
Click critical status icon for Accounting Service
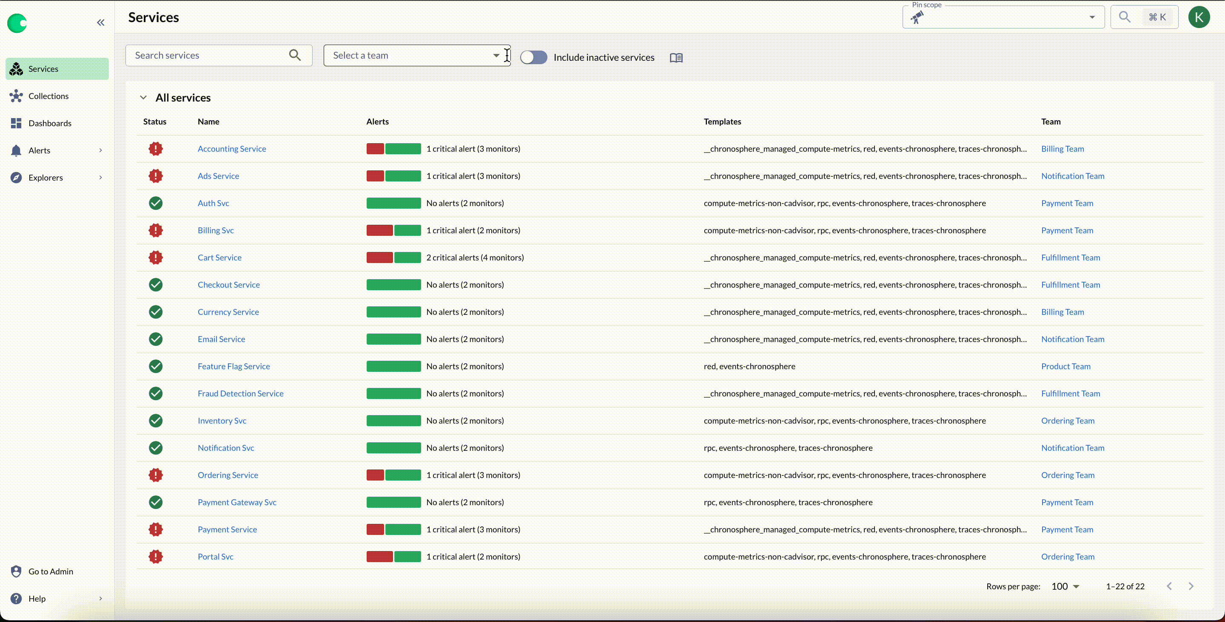(156, 149)
